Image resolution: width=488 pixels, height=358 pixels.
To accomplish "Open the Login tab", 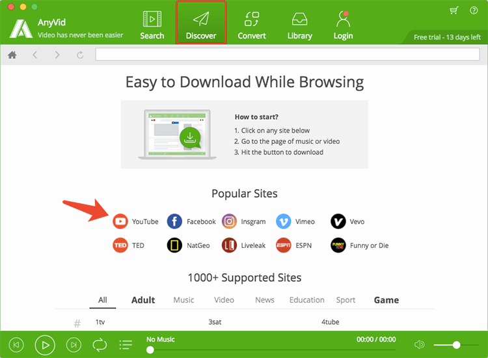I will 343,25.
